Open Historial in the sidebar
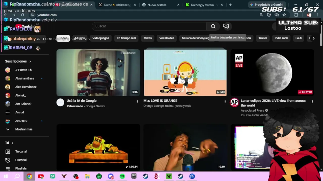Screen dimensions: 323x181 (x=24, y=160)
